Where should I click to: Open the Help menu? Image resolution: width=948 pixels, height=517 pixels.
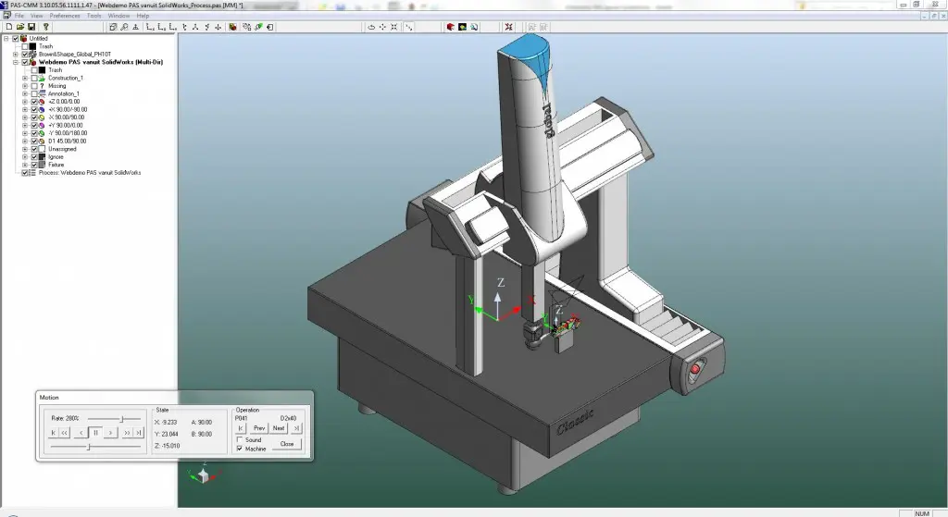(143, 16)
